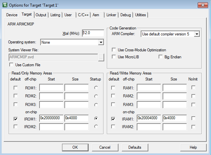Click the Defaults button
Screen dimensions: 211x155
[135, 147]
